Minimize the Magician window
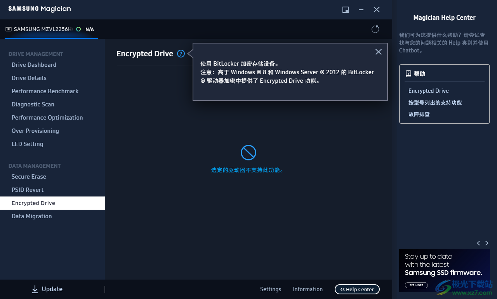Image resolution: width=497 pixels, height=299 pixels. click(x=361, y=10)
